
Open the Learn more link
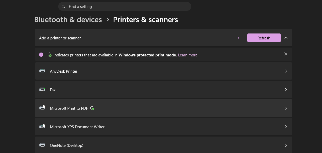pos(188,55)
